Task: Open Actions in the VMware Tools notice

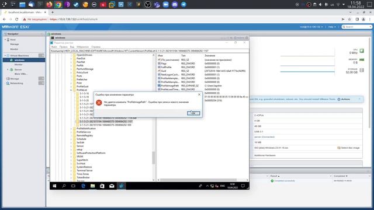Action: [344, 99]
